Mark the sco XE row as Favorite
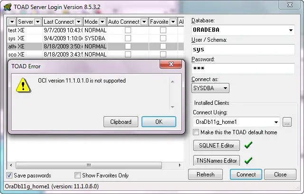This screenshot has width=304, height=194. click(163, 54)
